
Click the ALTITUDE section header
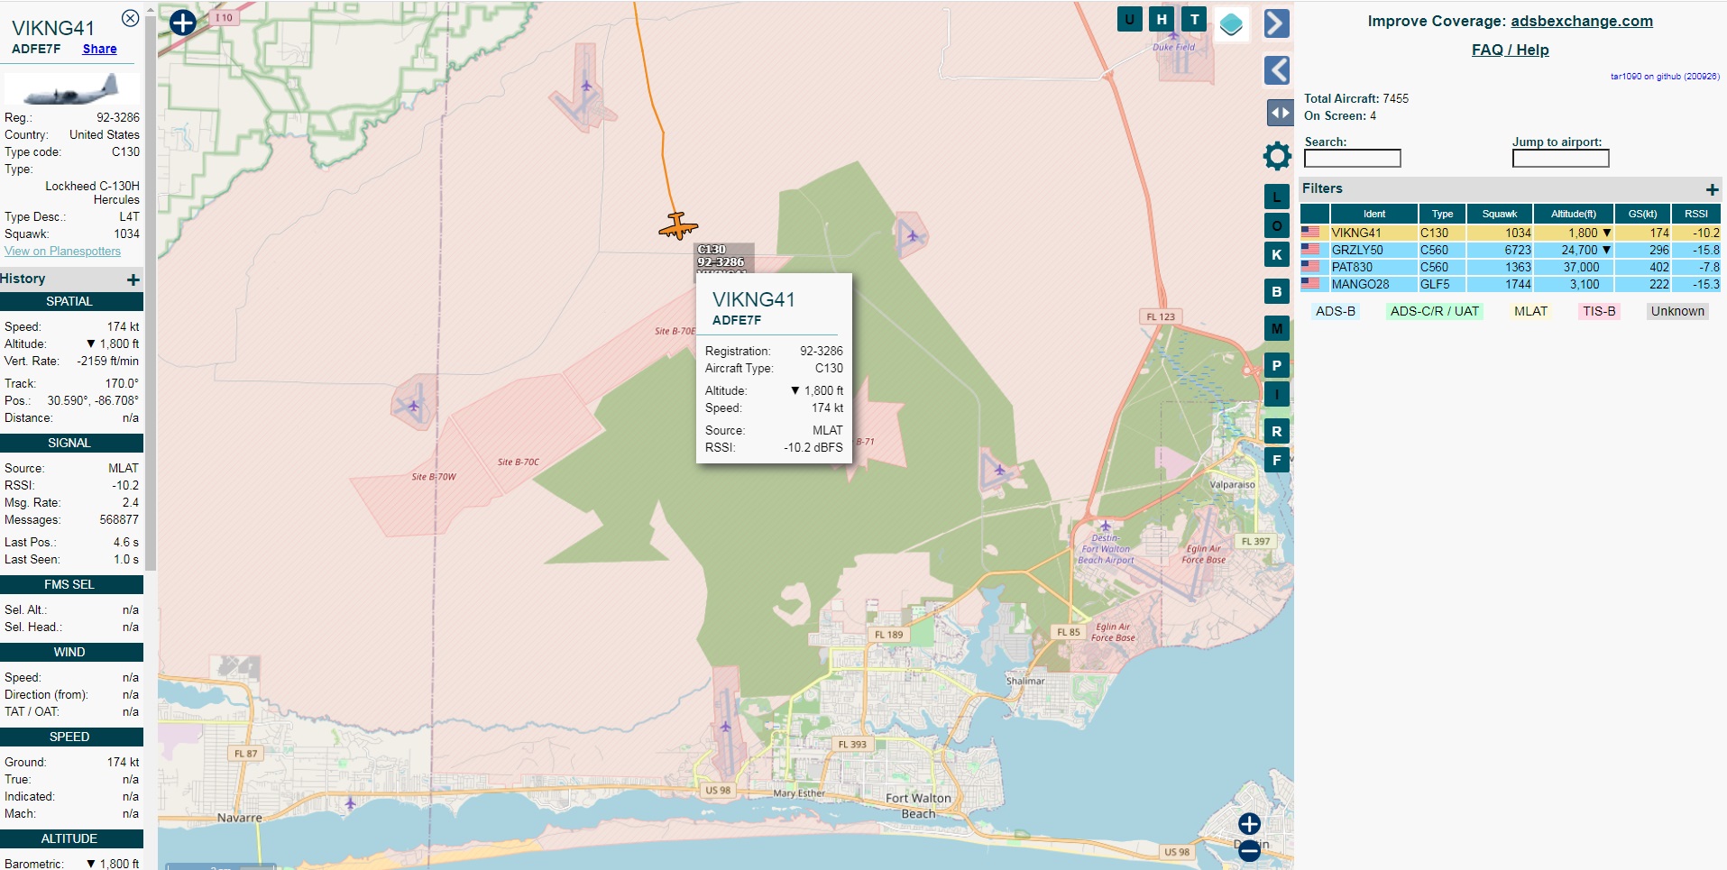70,838
